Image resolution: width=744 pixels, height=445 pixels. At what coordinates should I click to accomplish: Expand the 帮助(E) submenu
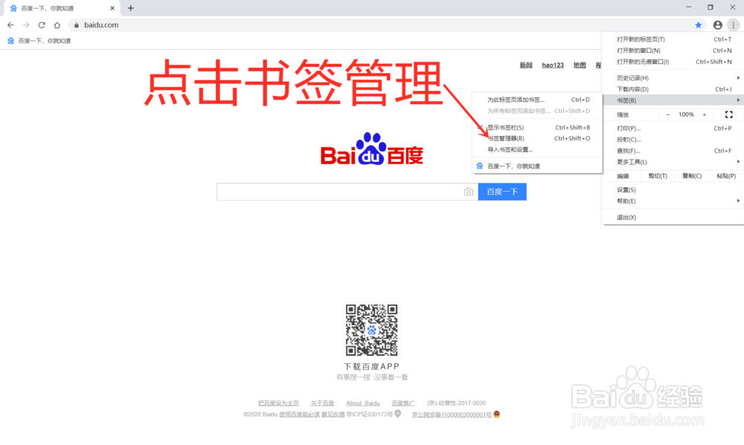pos(673,201)
